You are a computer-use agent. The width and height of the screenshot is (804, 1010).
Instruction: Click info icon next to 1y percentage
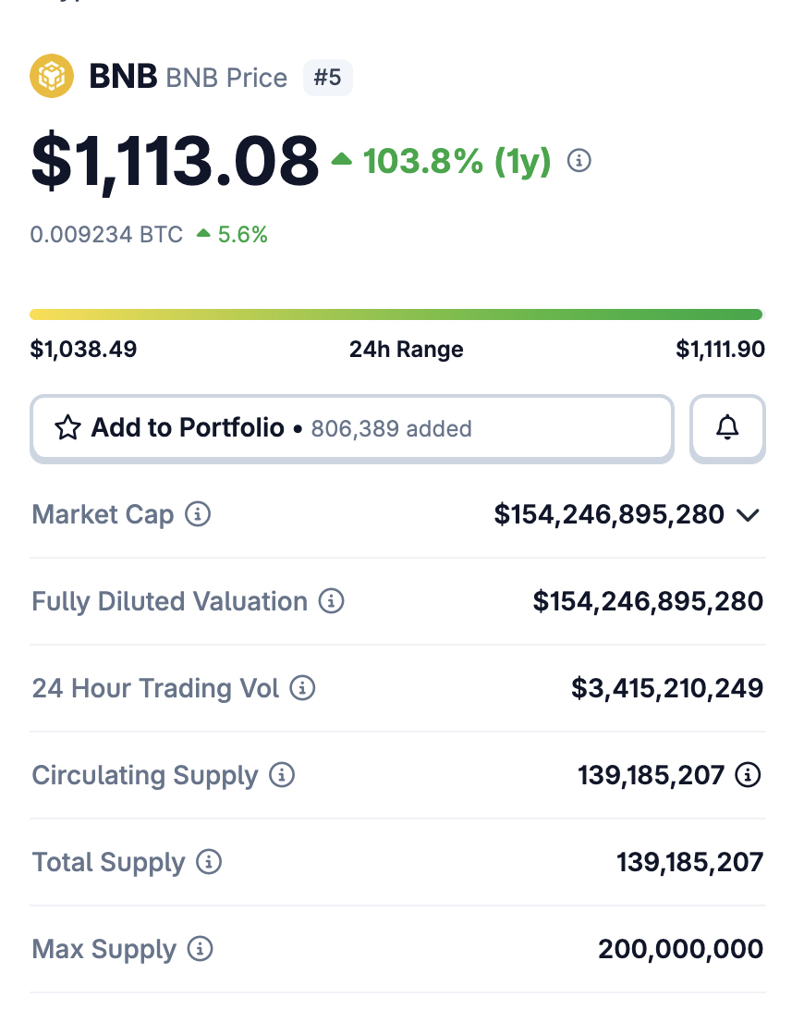pyautogui.click(x=579, y=161)
